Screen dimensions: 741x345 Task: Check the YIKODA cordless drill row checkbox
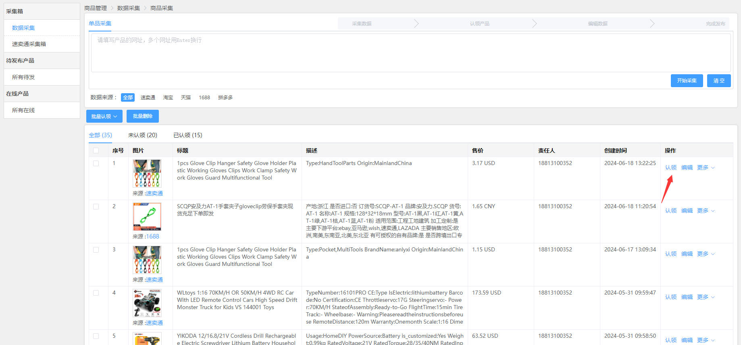pos(96,336)
